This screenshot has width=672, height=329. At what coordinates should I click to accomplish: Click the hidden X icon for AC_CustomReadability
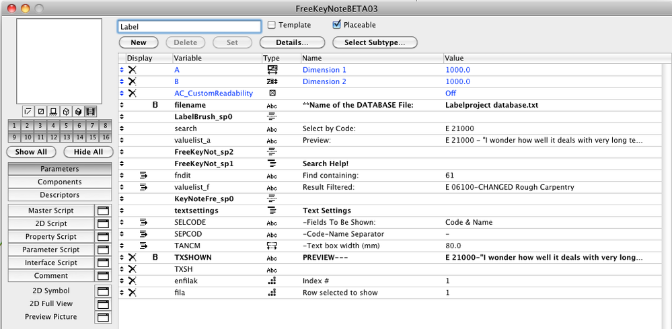133,94
